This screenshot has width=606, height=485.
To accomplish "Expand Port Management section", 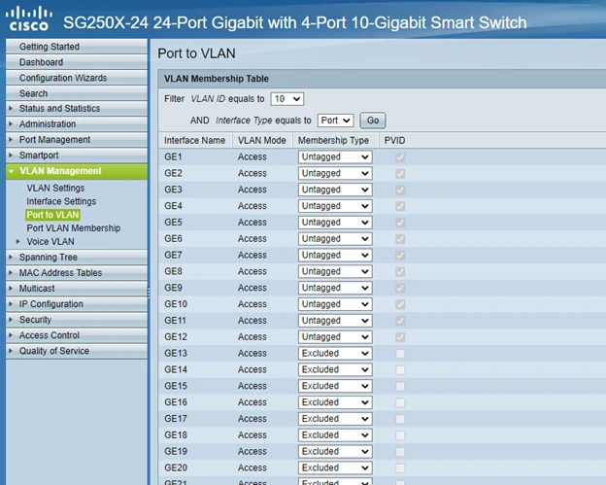I will pyautogui.click(x=77, y=140).
